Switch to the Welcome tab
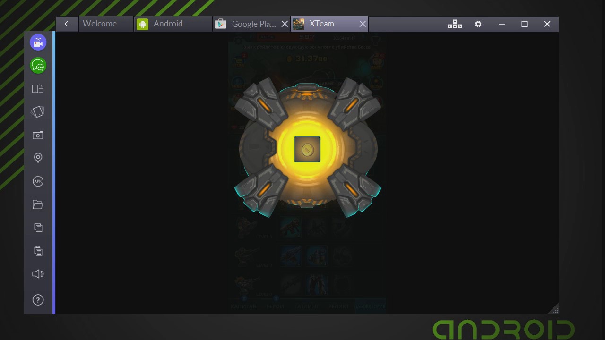This screenshot has height=340, width=605. (106, 24)
